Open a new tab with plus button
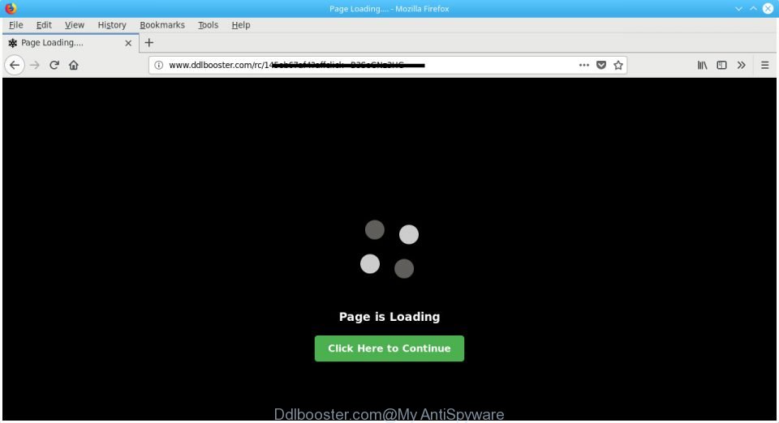This screenshot has height=423, width=779. pyautogui.click(x=149, y=43)
